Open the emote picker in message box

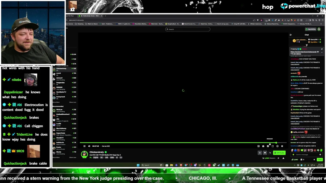click(x=320, y=155)
